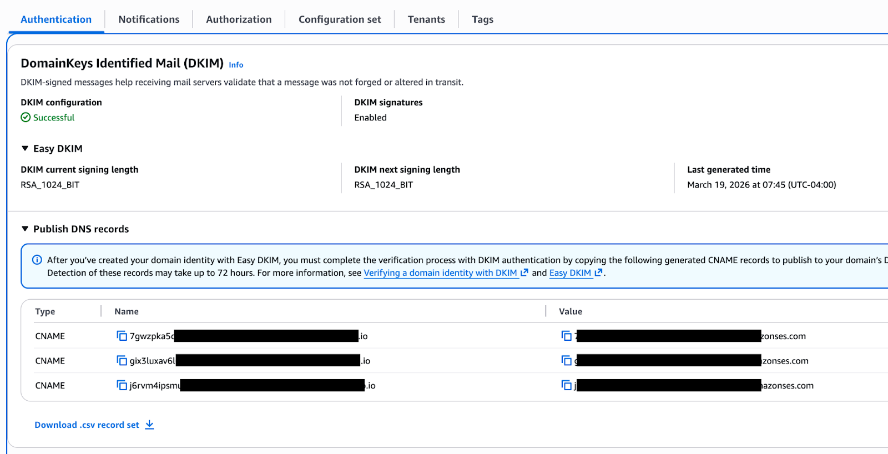Collapse the Publish DNS records section
This screenshot has width=888, height=454.
tap(25, 229)
